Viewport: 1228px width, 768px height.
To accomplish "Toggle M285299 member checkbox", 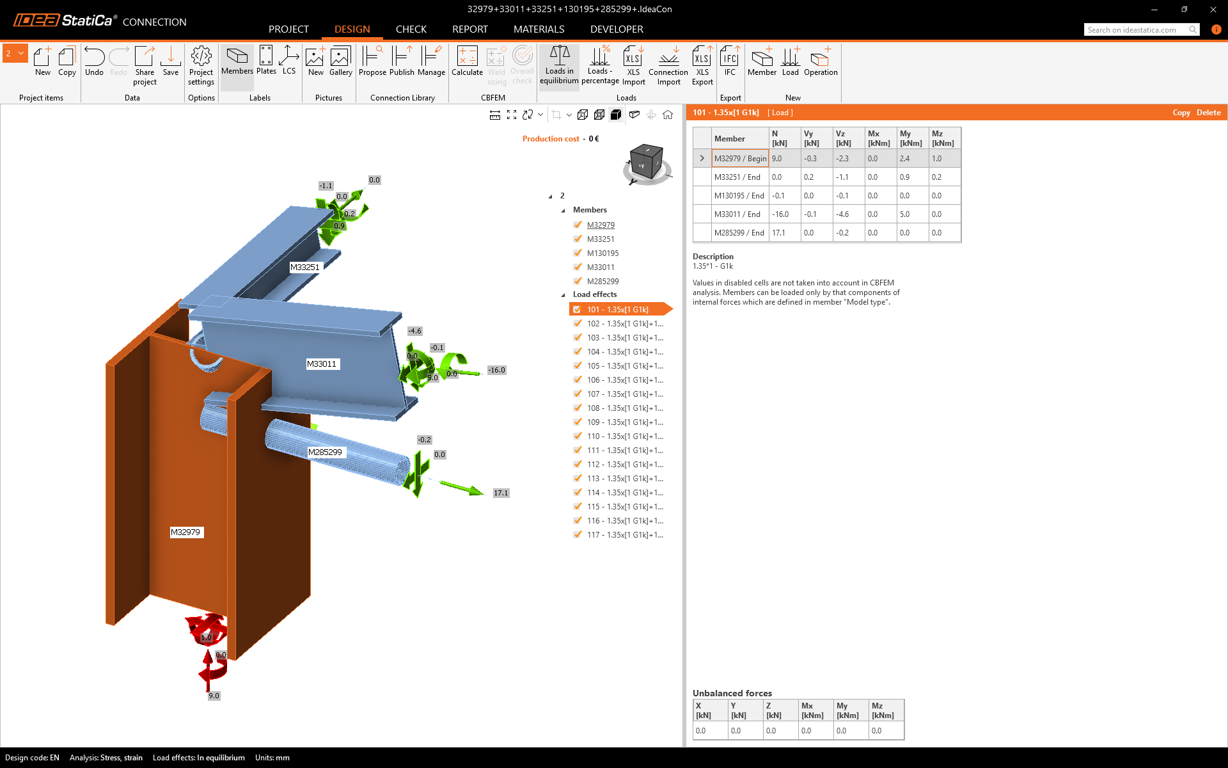I will [x=578, y=281].
